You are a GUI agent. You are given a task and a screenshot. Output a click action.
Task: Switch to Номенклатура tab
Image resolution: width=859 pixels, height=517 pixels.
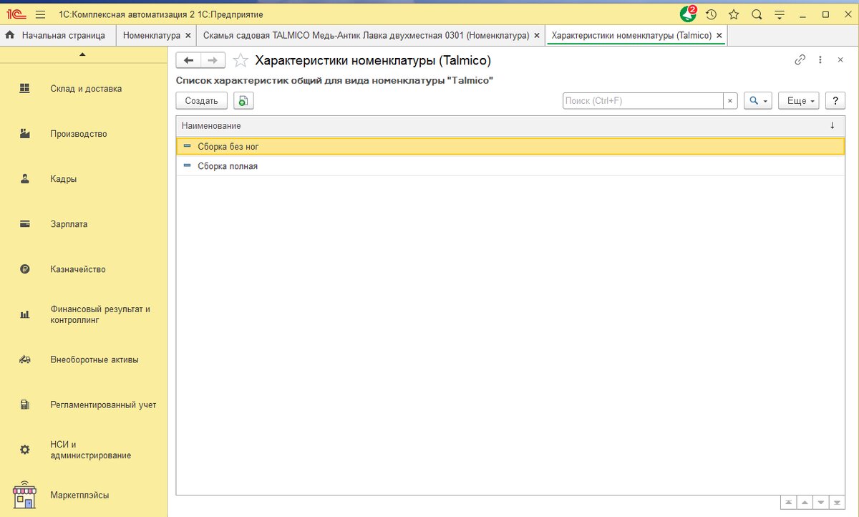pos(152,34)
